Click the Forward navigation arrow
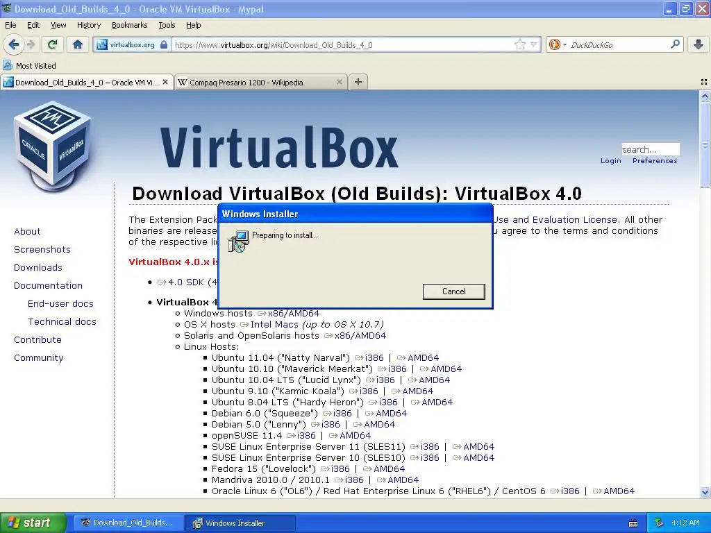This screenshot has height=533, width=711. coord(31,44)
